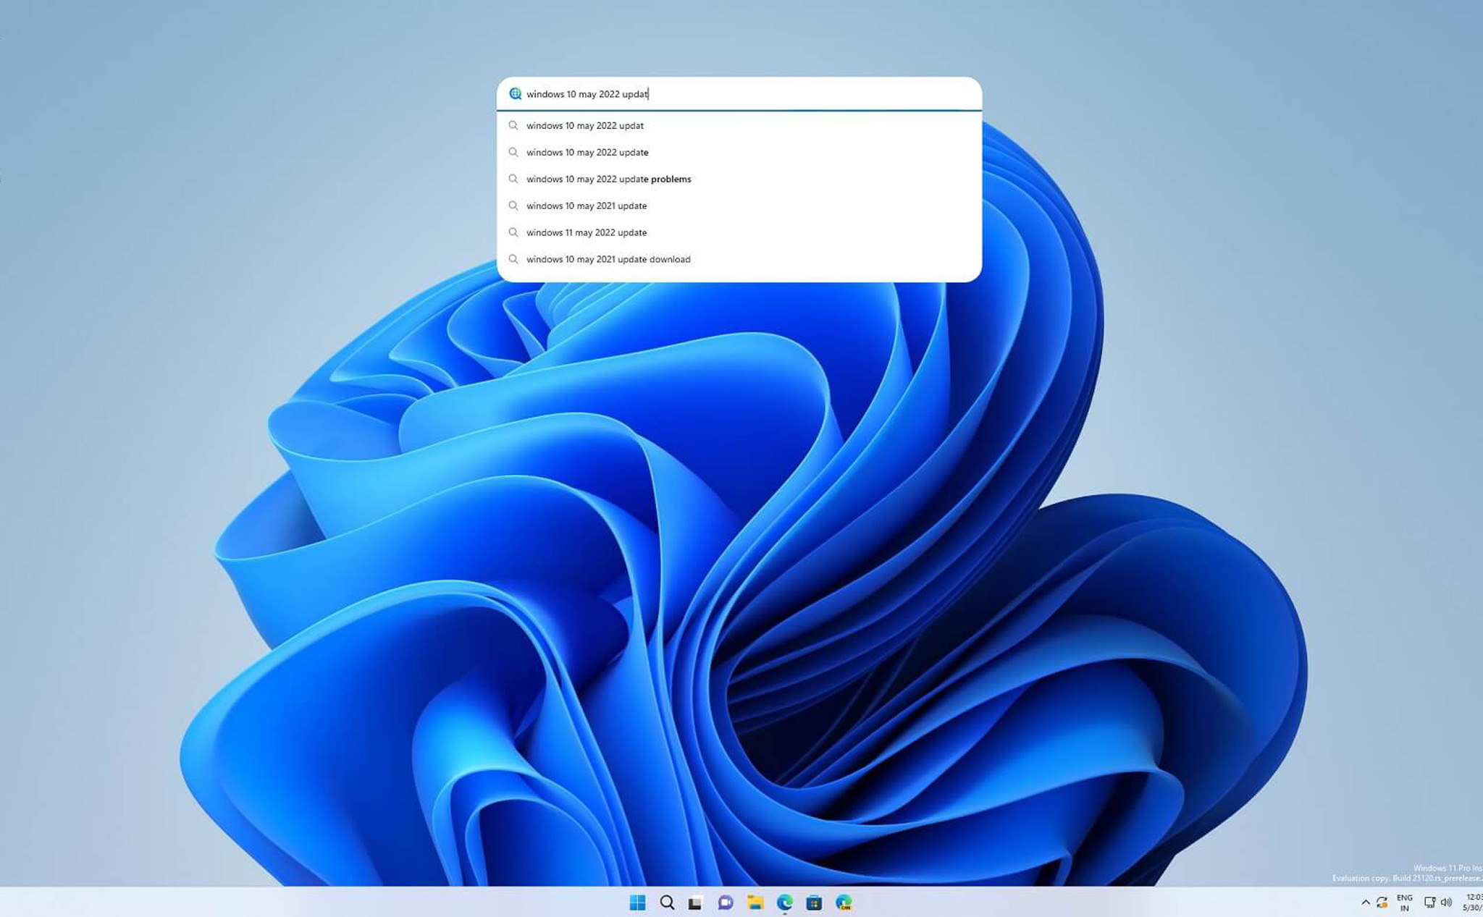The width and height of the screenshot is (1483, 917).
Task: Open the ENG IN language switcher
Action: [1405, 903]
